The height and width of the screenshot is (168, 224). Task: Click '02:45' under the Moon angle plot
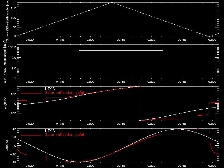[182, 81]
